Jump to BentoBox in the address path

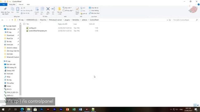(x=76, y=20)
